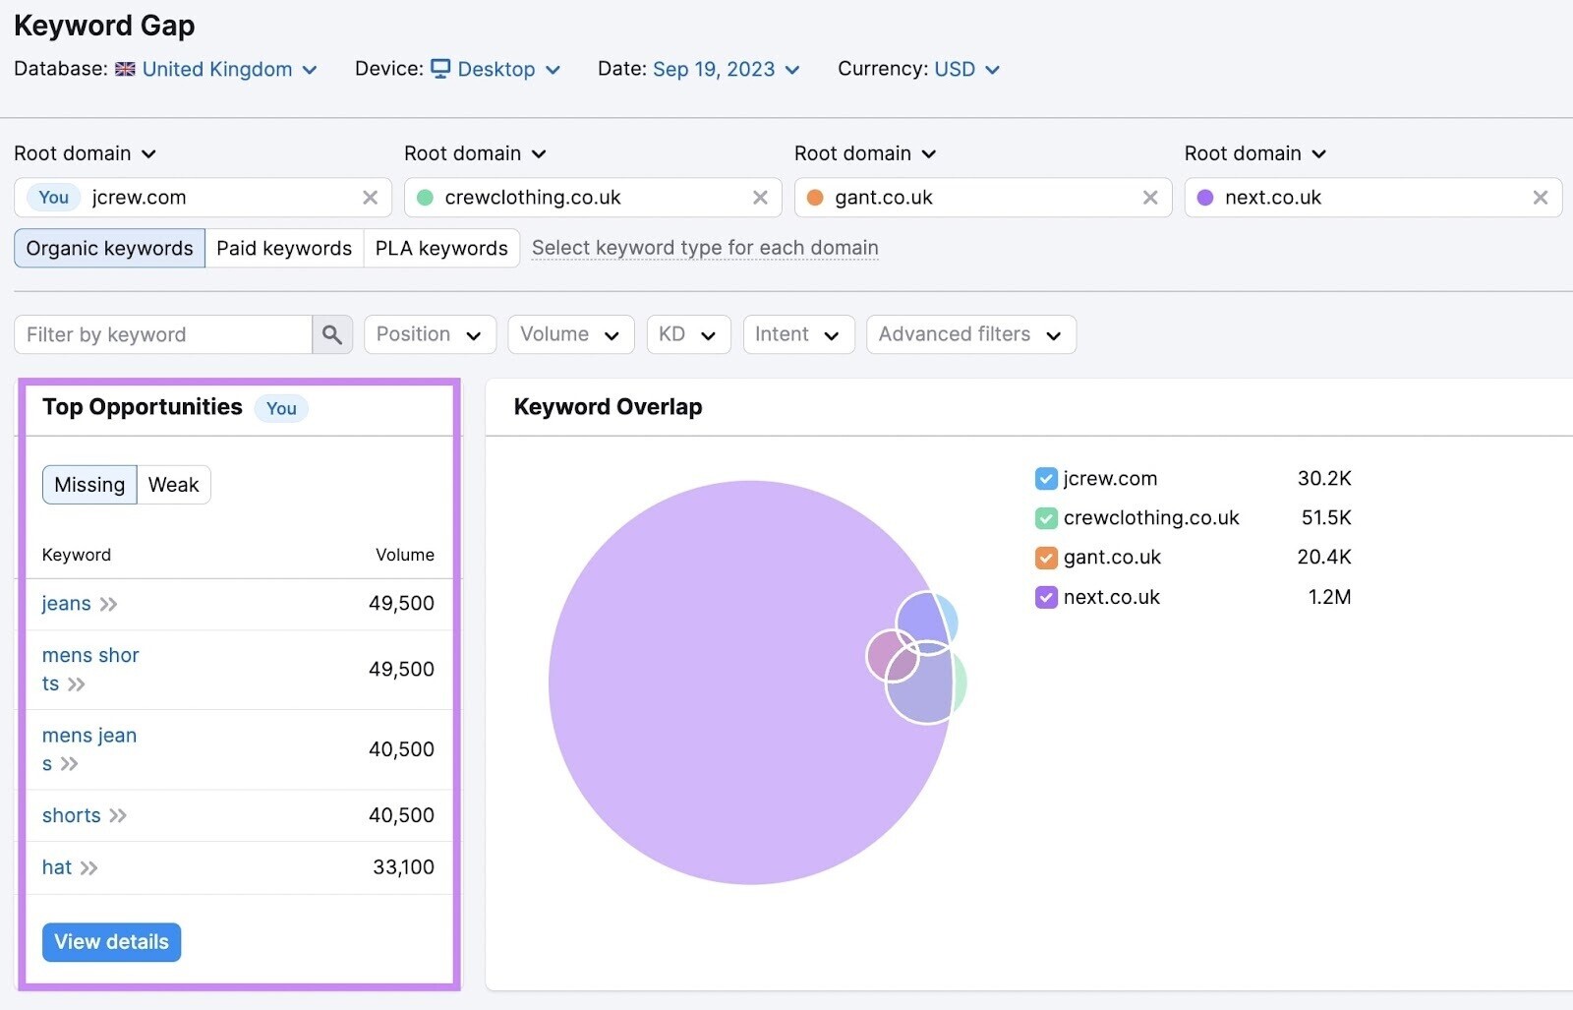Click the purple color dot beside next.co.uk
Viewport: 1573px width, 1010px height.
pos(1205,197)
